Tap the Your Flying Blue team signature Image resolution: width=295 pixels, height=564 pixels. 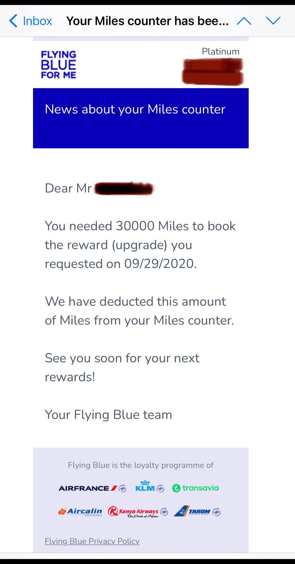pos(108,415)
